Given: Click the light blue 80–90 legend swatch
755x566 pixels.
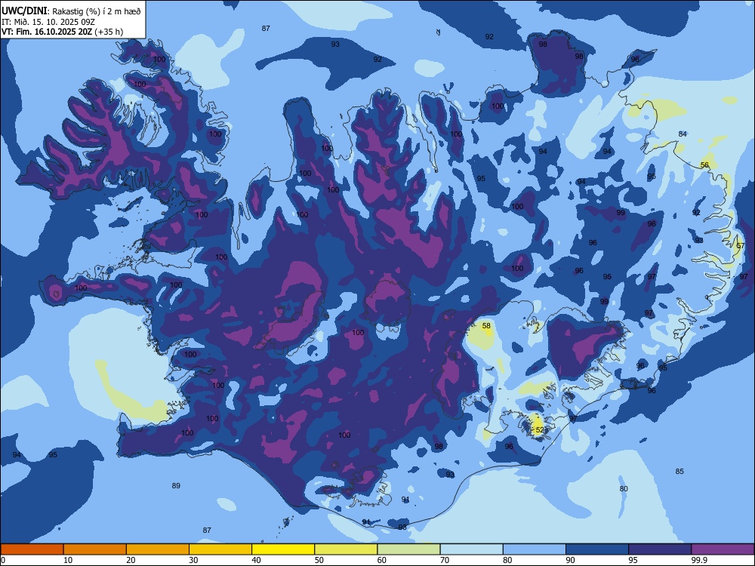Looking at the screenshot, I should [x=535, y=549].
